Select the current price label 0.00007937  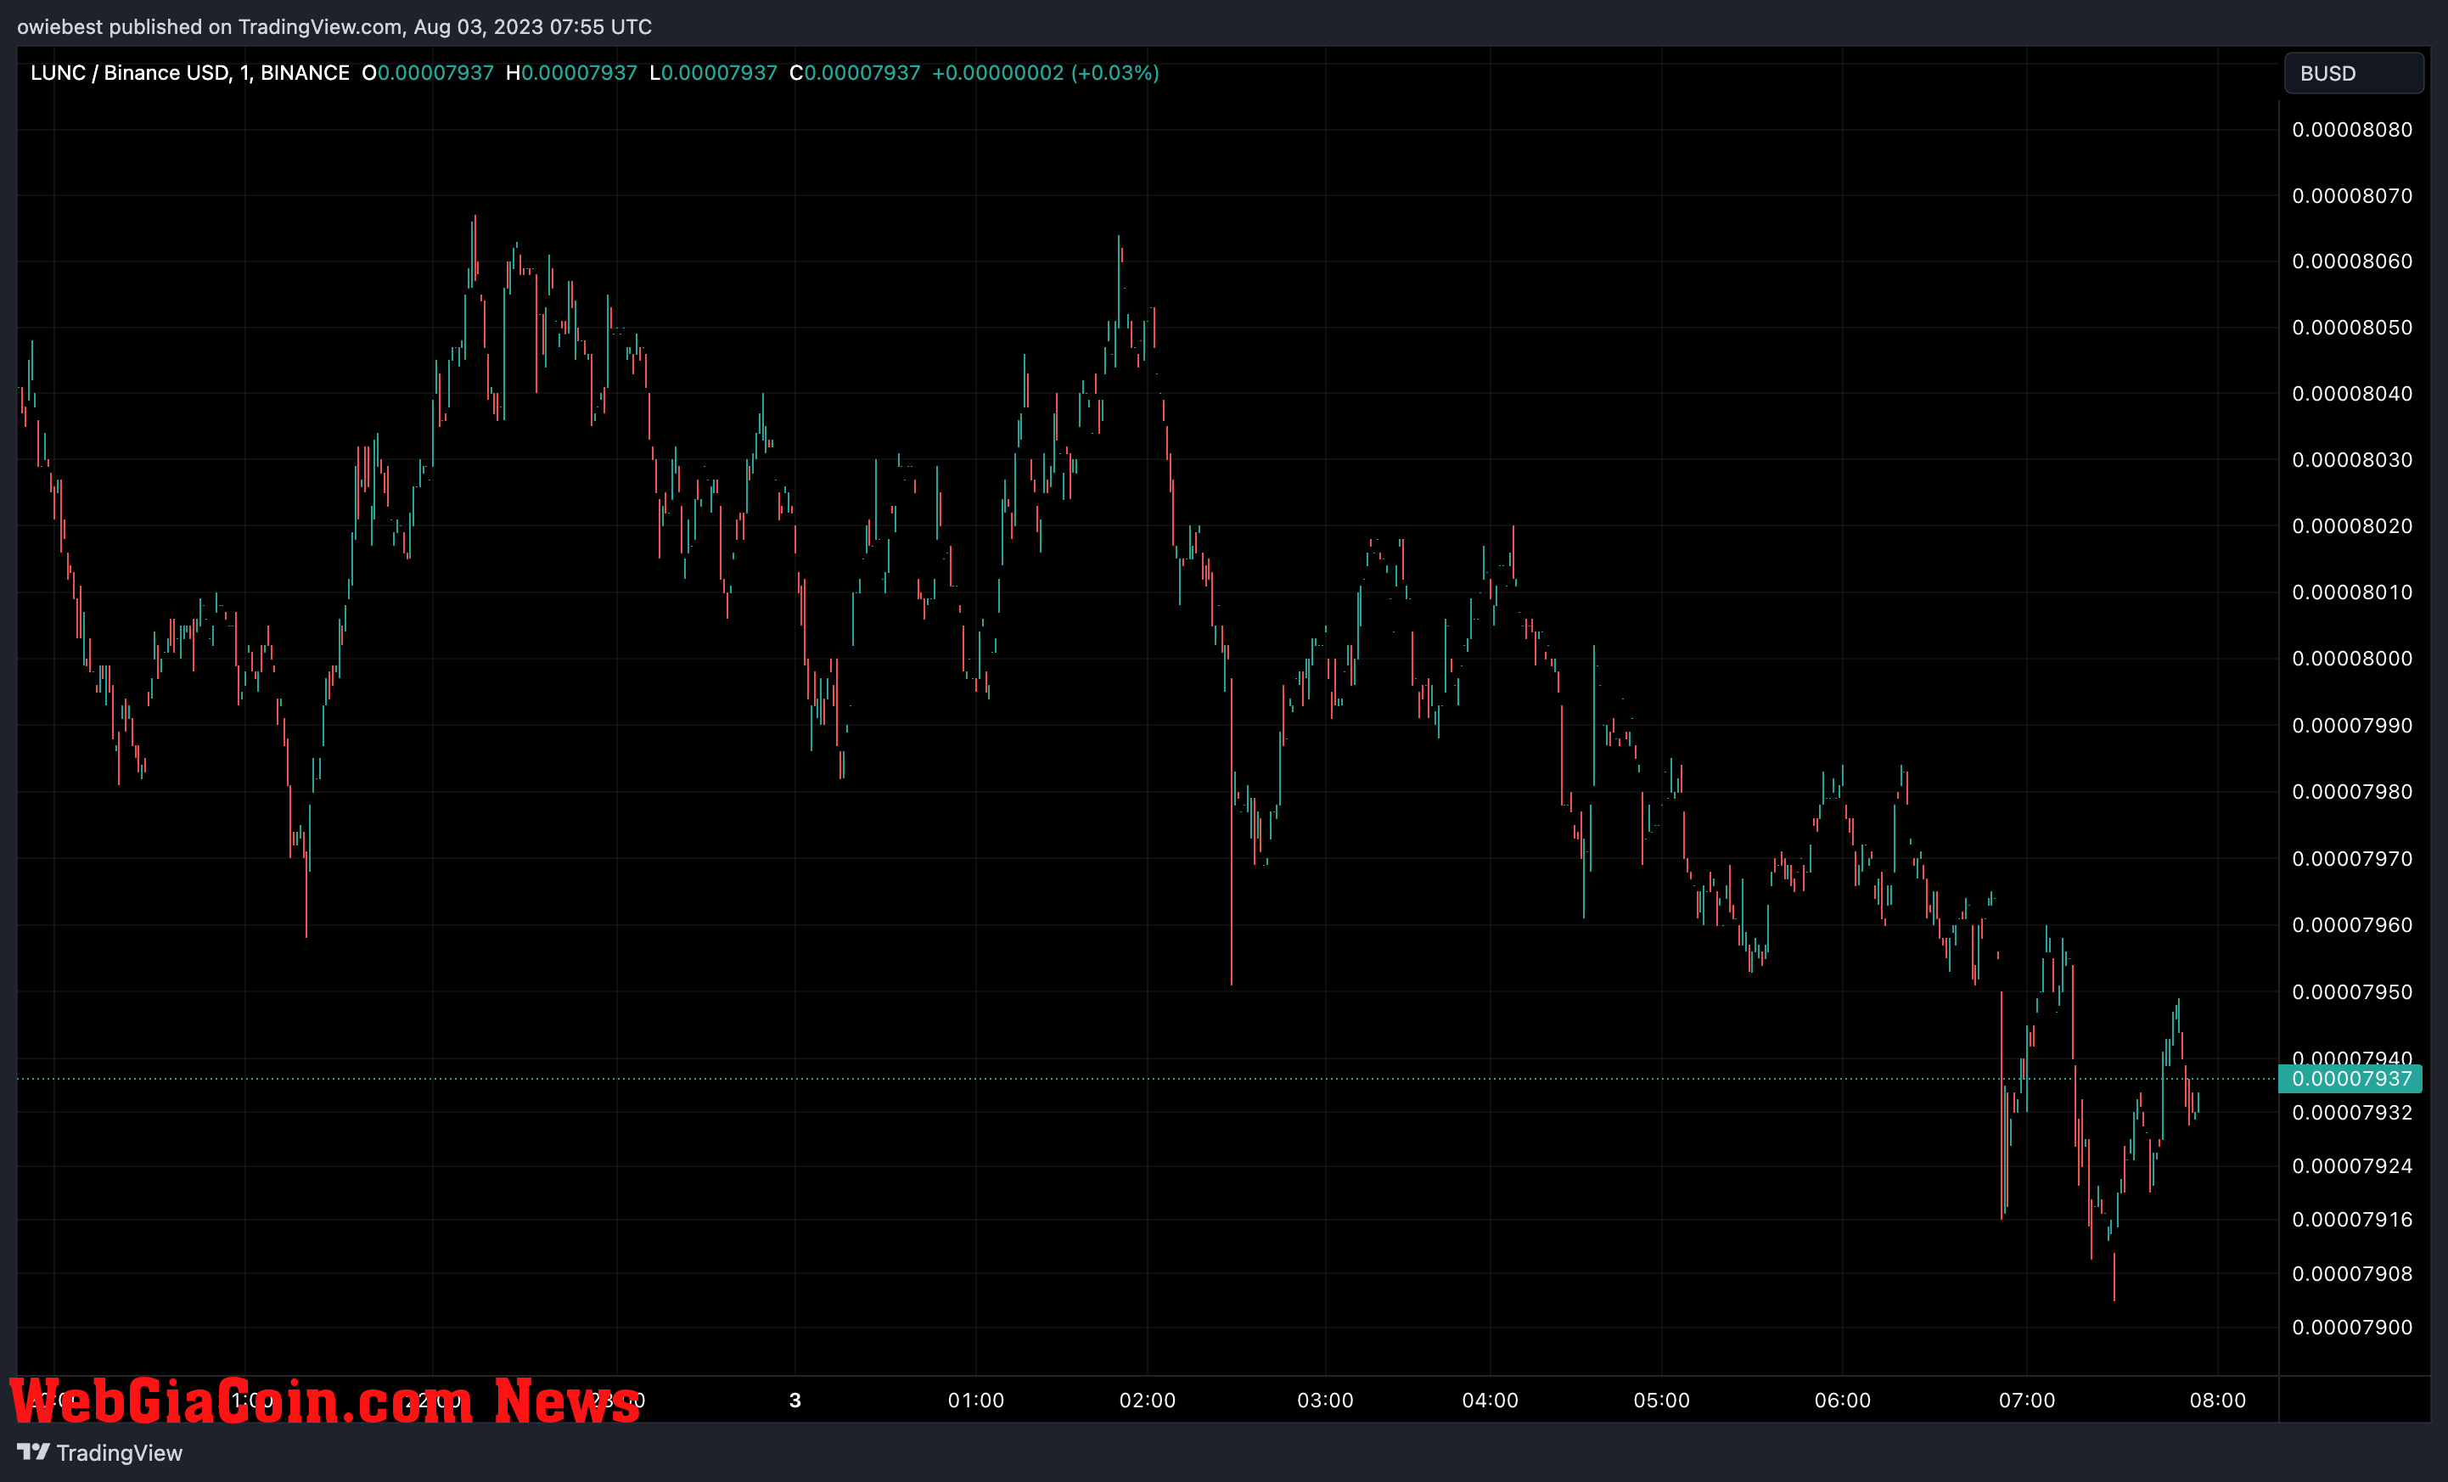2350,1079
